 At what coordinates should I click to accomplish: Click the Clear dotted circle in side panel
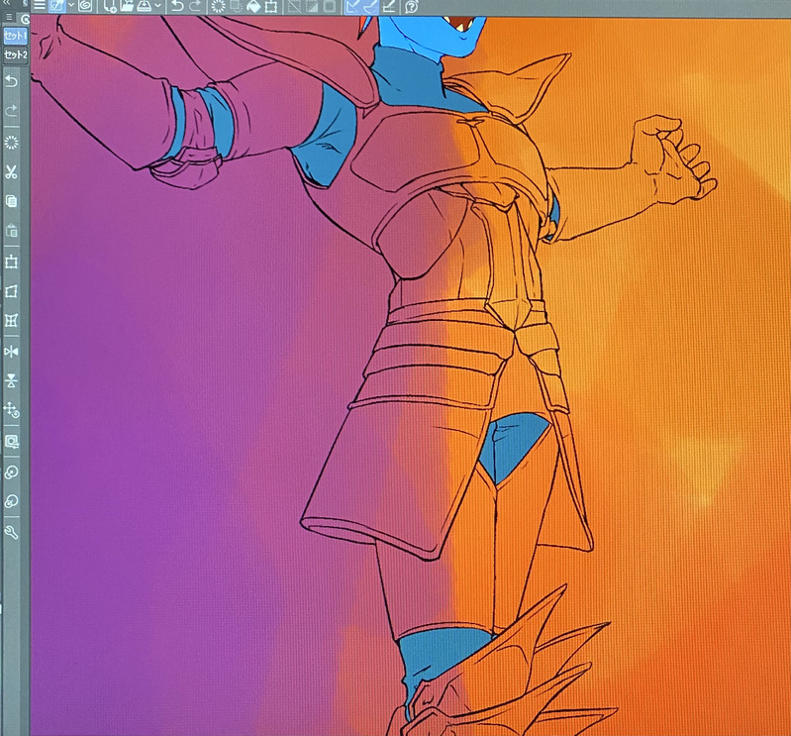pyautogui.click(x=11, y=143)
